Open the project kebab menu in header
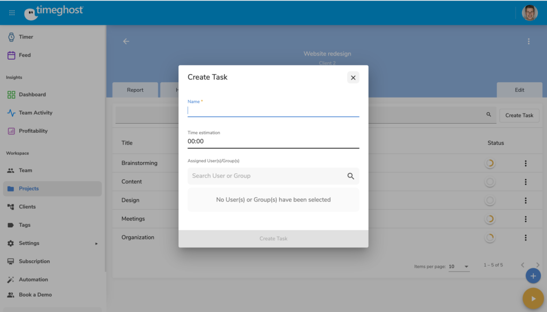547x312 pixels. (x=528, y=42)
